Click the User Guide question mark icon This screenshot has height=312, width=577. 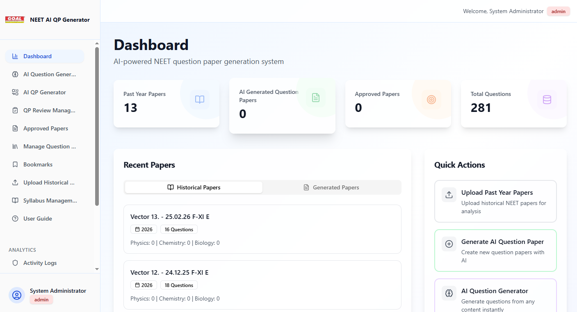pyautogui.click(x=15, y=219)
